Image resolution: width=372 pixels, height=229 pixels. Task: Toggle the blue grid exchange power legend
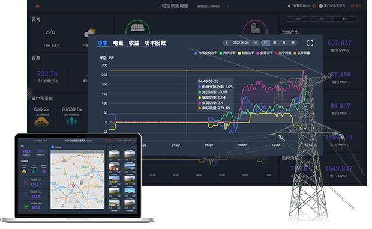(206, 53)
